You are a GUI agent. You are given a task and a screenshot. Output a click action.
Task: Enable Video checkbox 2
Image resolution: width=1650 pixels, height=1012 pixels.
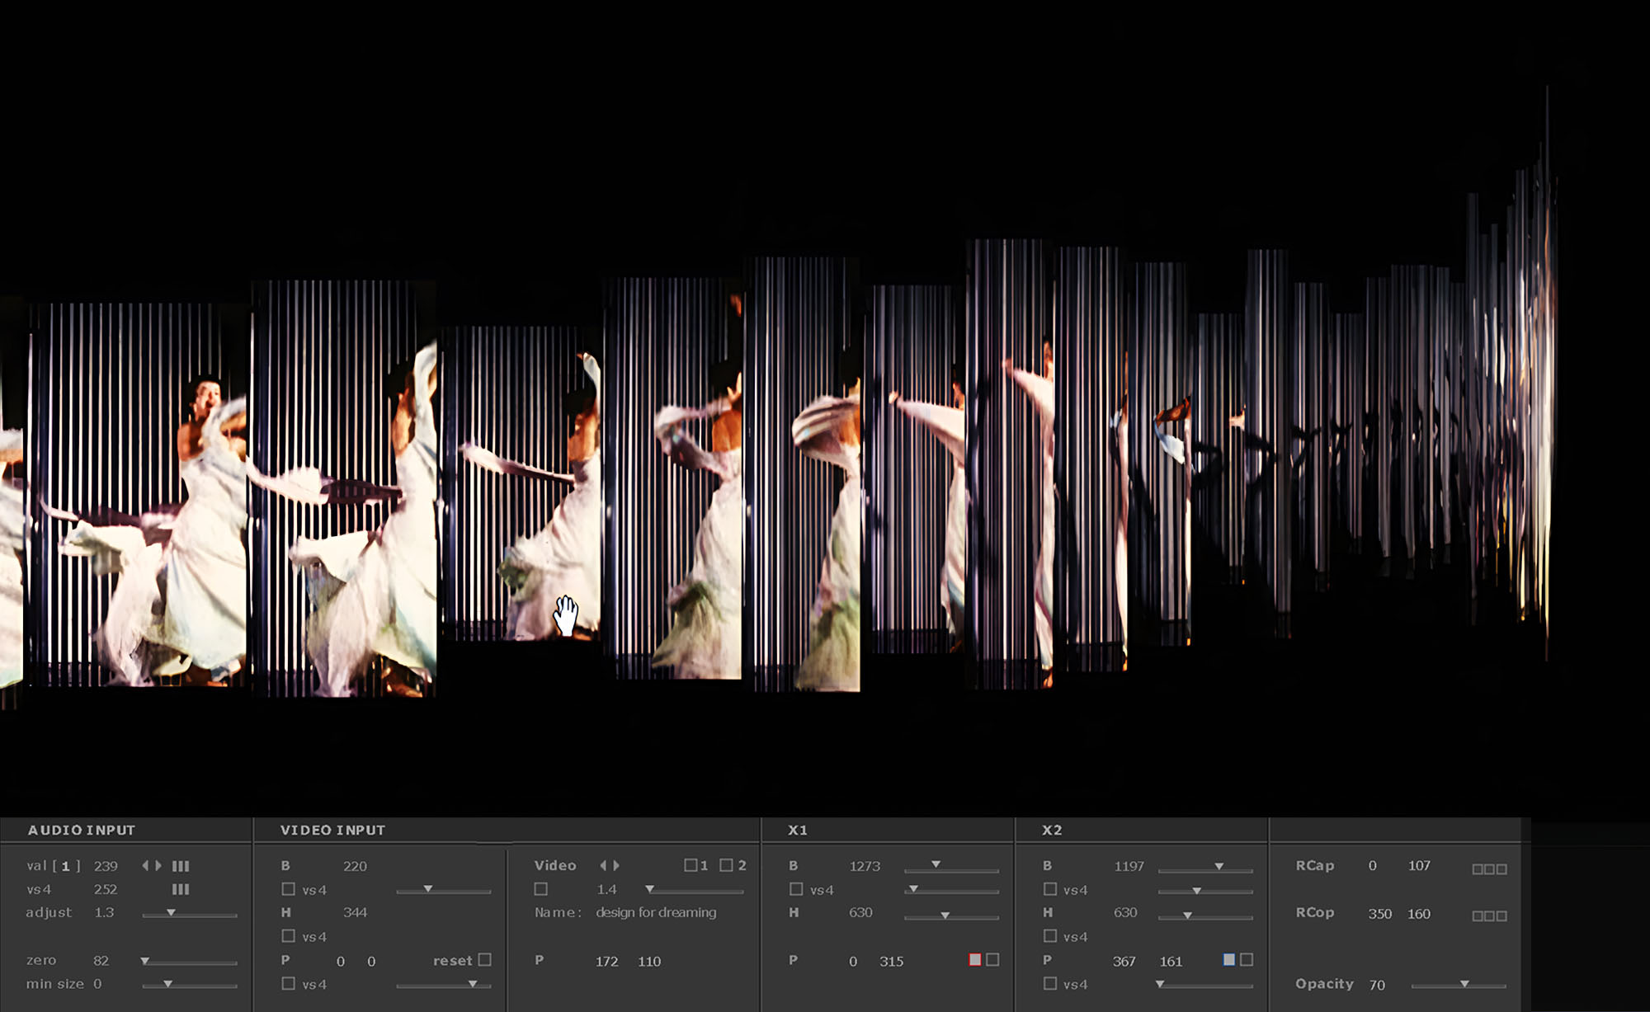tap(726, 865)
